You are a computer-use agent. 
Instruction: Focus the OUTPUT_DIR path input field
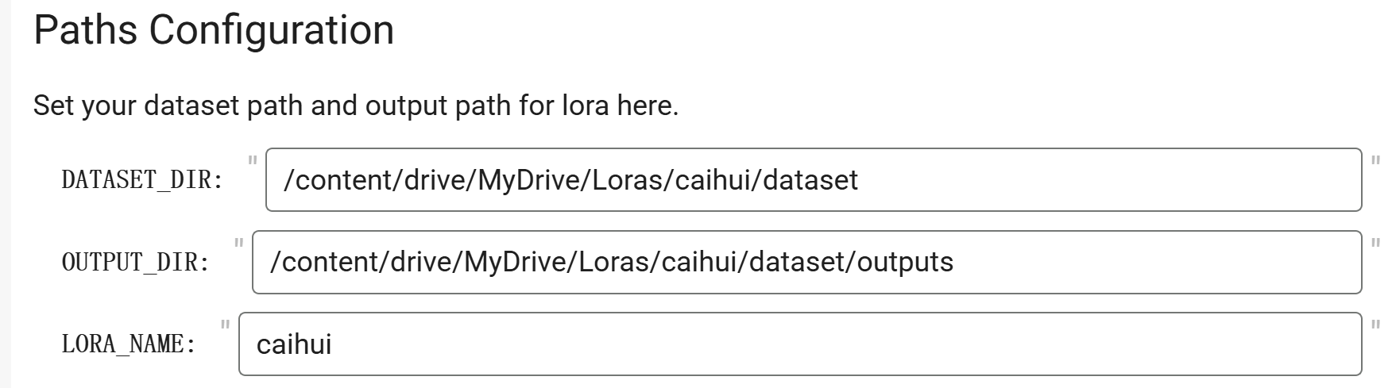807,262
